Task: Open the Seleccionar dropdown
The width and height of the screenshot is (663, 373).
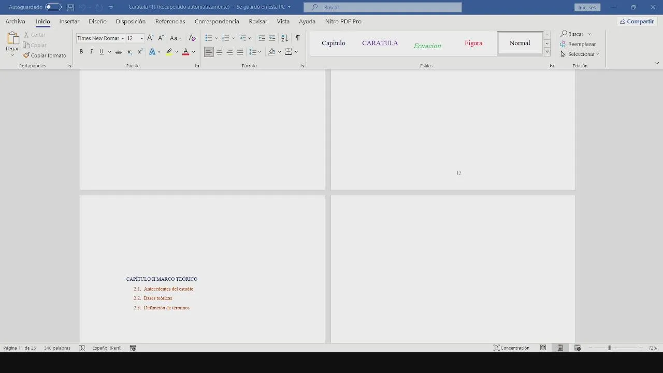Action: coord(580,54)
